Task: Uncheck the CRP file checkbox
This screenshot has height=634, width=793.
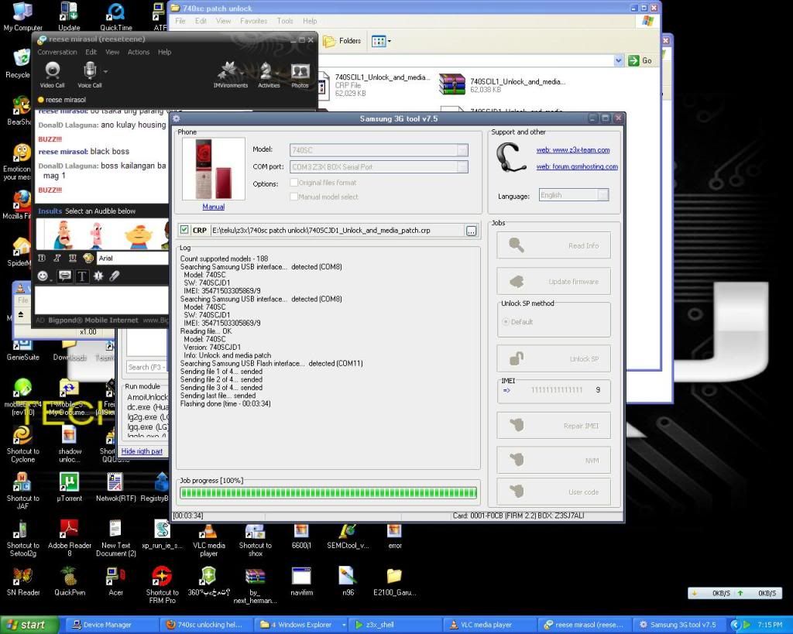Action: point(184,230)
